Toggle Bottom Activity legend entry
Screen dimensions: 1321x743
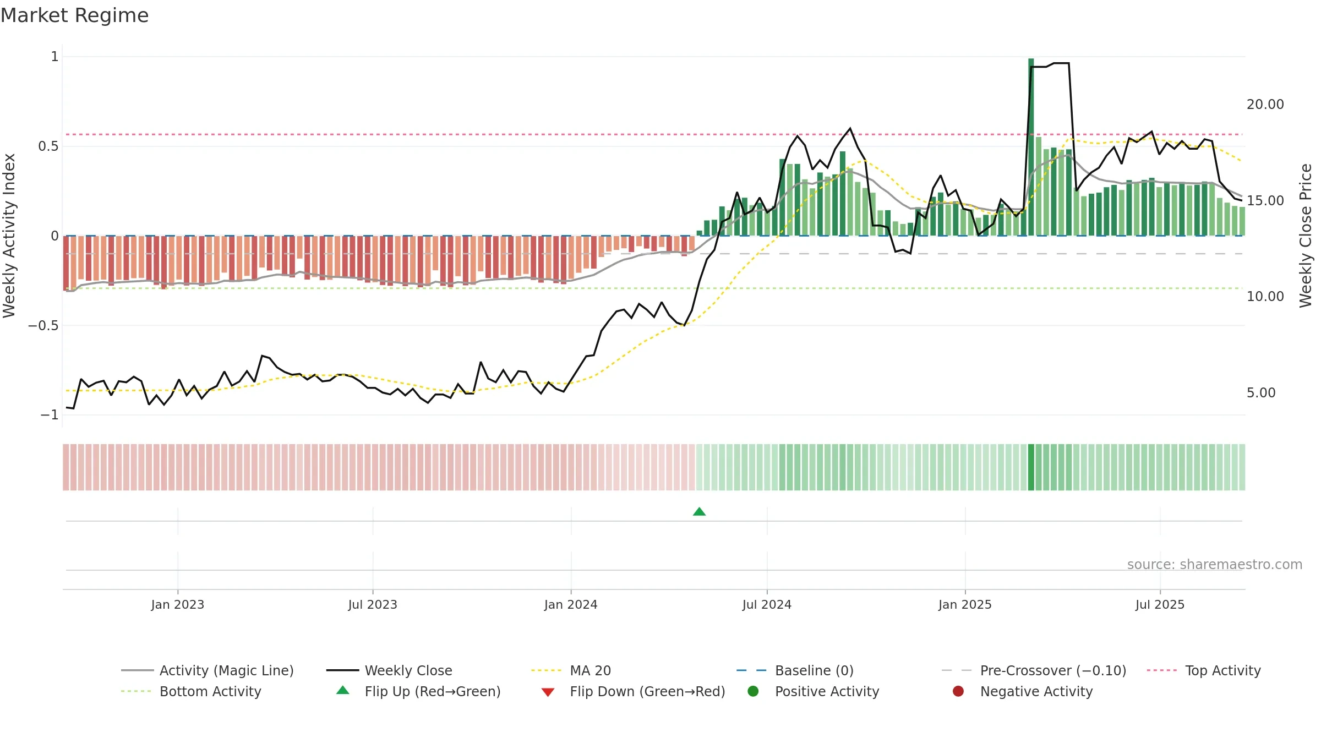(x=191, y=691)
